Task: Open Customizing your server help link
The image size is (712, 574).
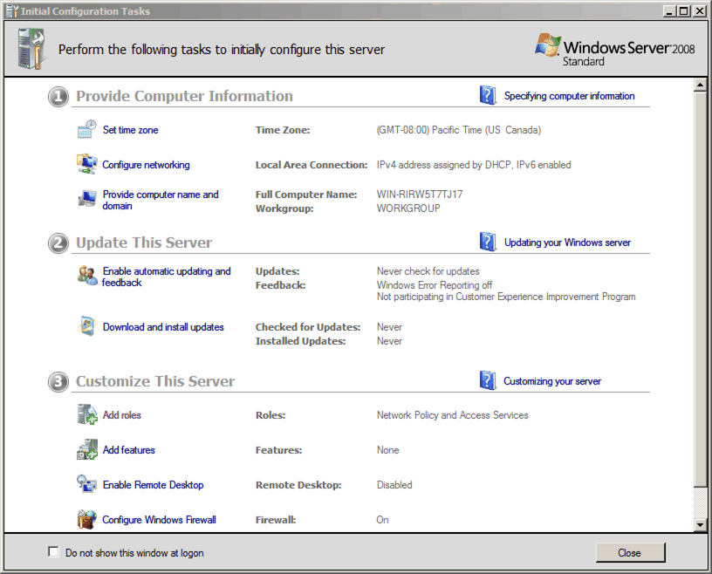Action: [x=552, y=381]
